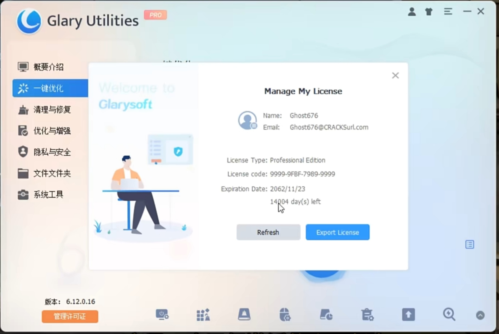Image resolution: width=499 pixels, height=334 pixels.
Task: Open the disk space analyzer icon
Action: click(326, 315)
